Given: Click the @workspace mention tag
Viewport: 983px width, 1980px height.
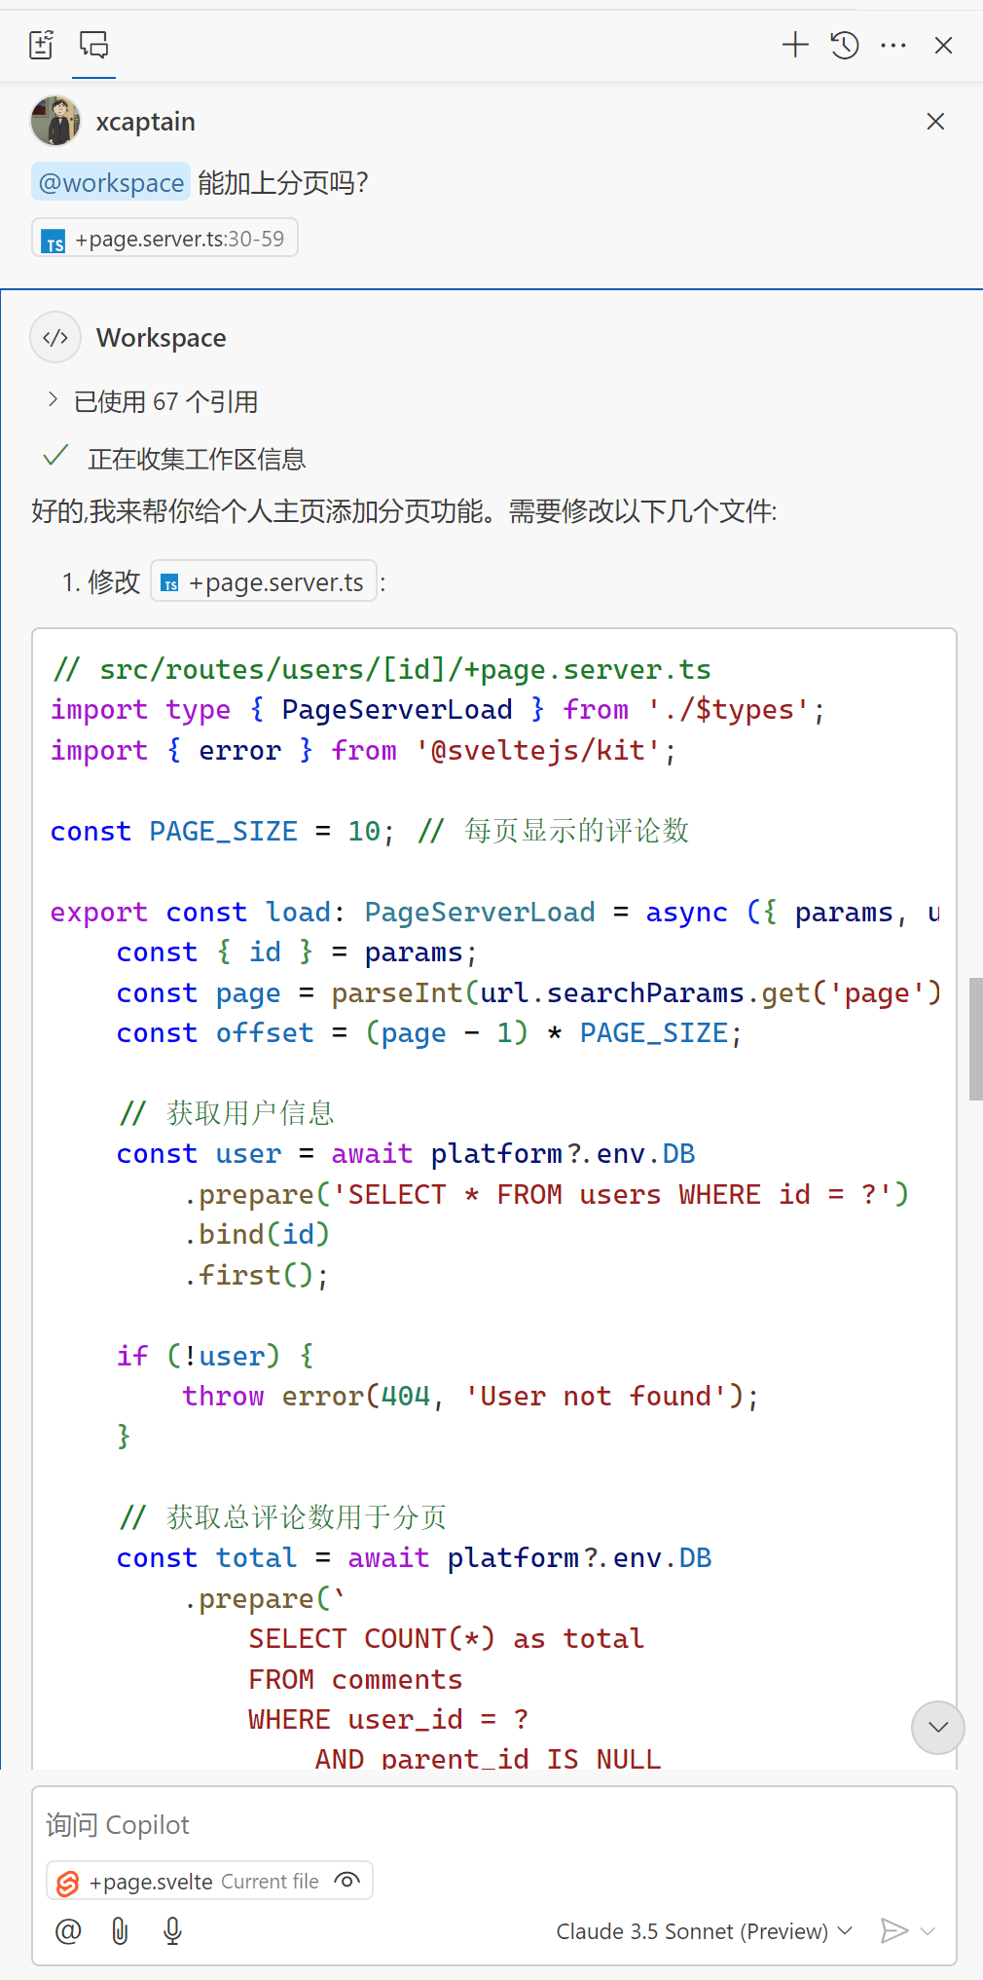Looking at the screenshot, I should [111, 182].
